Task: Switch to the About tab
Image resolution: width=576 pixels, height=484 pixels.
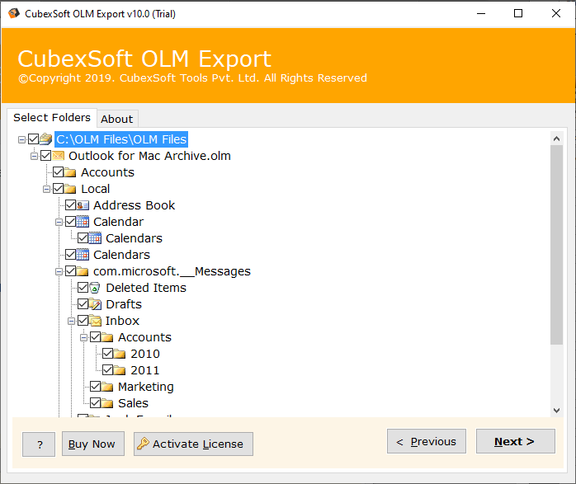Action: [116, 119]
